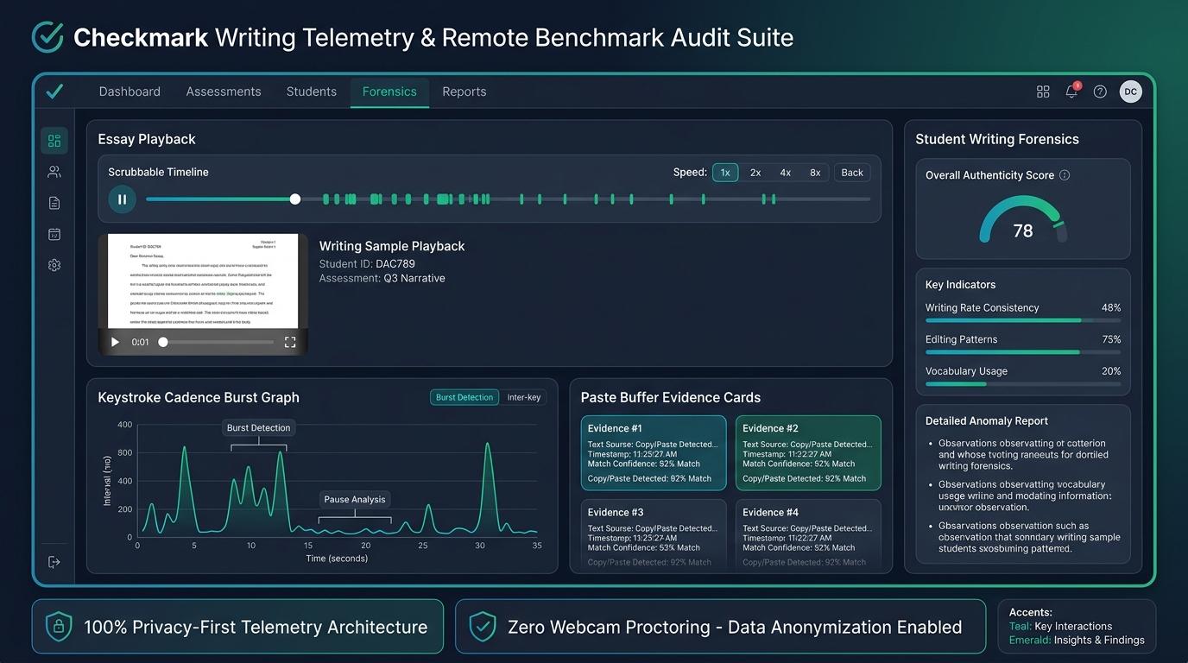Open the Evidence #1 card

[x=654, y=453]
